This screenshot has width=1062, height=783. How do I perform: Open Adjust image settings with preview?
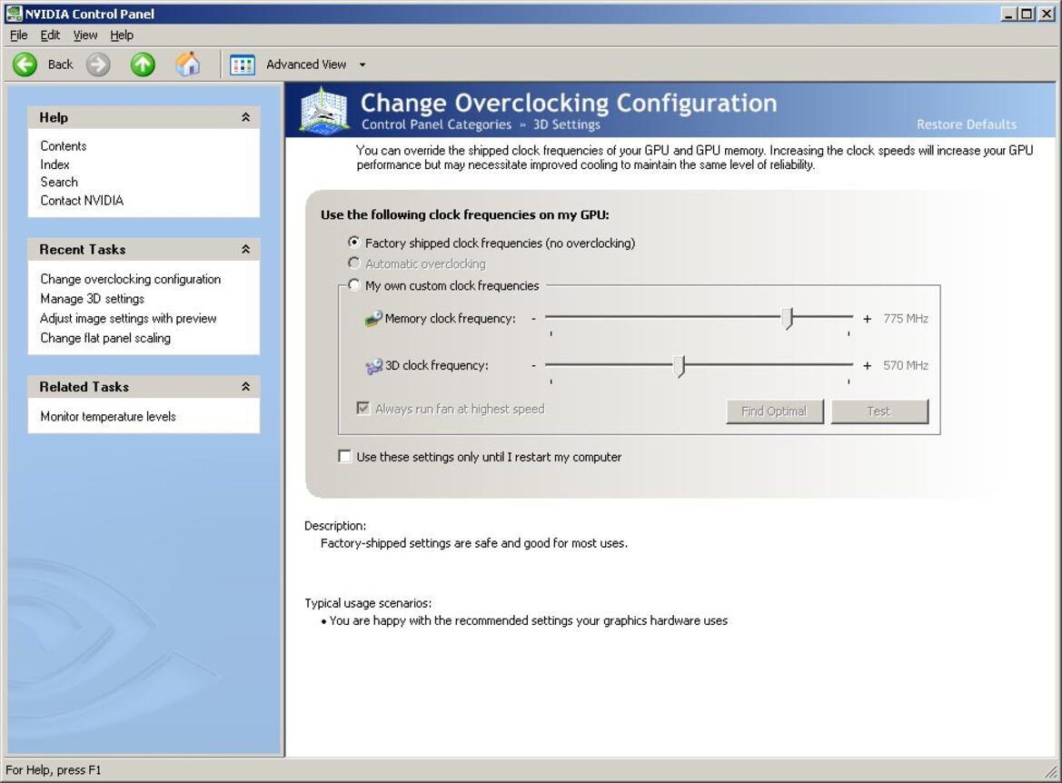click(129, 318)
